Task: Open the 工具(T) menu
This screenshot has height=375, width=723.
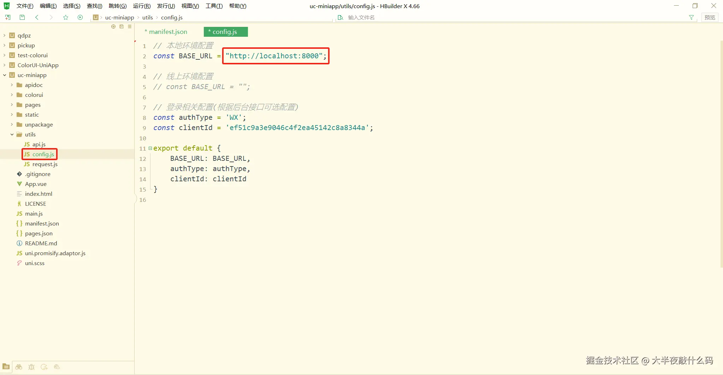Action: pos(214,6)
